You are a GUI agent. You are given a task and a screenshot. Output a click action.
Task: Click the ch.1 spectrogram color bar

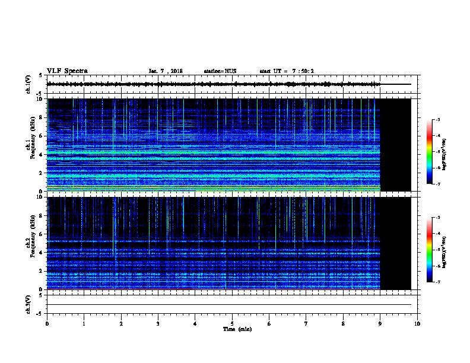[x=429, y=152]
